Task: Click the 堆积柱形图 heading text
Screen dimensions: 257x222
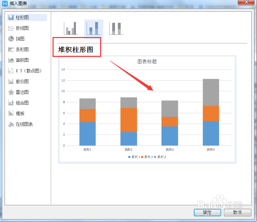Action: (x=76, y=49)
